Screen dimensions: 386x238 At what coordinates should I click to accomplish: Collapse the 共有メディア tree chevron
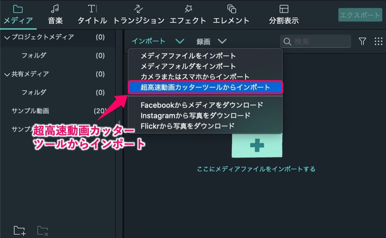[x=7, y=75]
